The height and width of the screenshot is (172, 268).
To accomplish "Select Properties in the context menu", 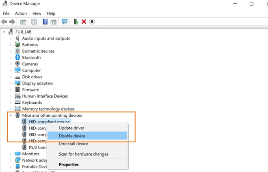I will click(x=69, y=165).
